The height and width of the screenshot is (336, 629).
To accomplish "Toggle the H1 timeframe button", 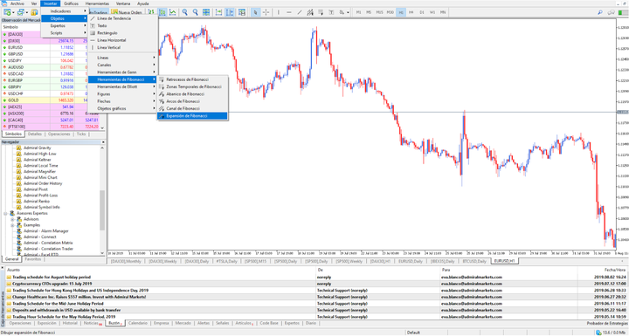I will tap(401, 12).
